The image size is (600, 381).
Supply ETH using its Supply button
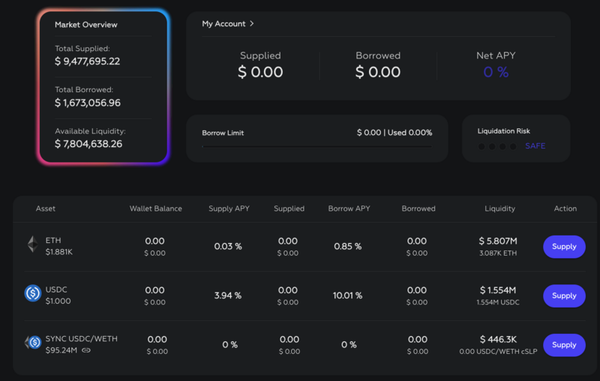[x=564, y=247]
